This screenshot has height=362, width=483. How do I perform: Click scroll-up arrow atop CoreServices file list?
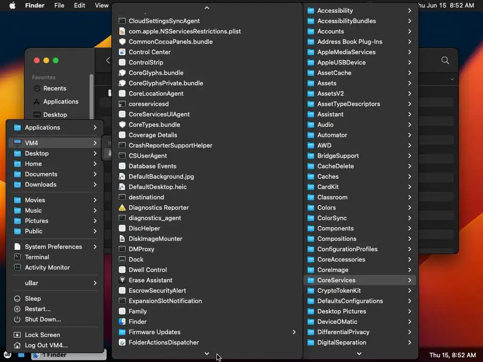point(207,8)
